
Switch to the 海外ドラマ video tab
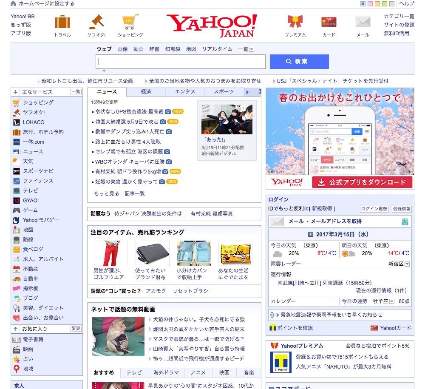click(166, 373)
